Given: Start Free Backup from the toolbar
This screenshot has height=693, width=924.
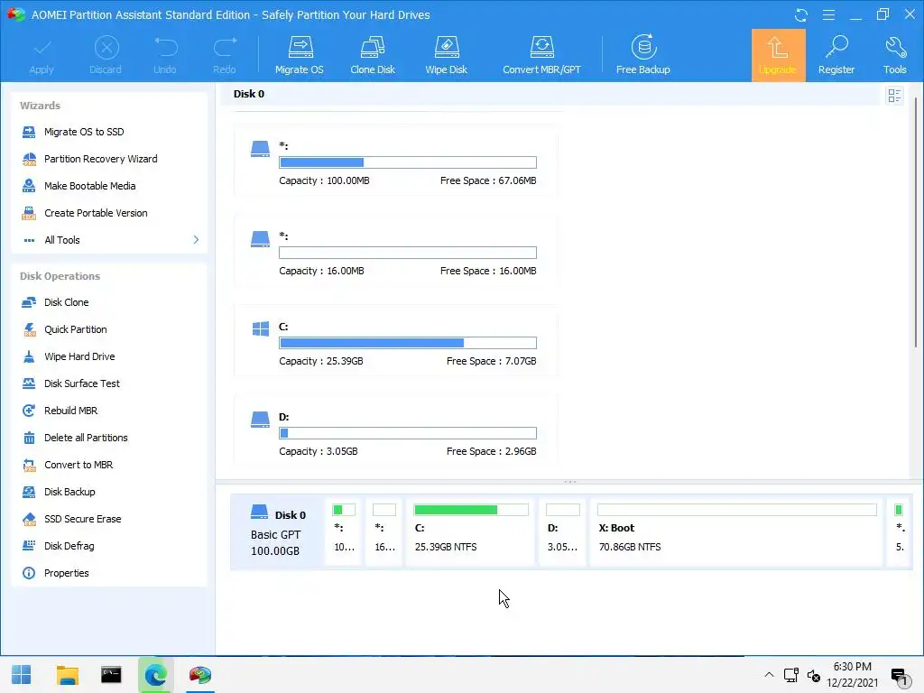Looking at the screenshot, I should pyautogui.click(x=642, y=55).
